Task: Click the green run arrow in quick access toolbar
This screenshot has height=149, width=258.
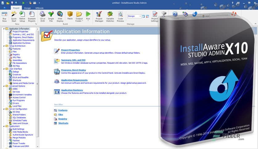Action: (x=23, y=3)
